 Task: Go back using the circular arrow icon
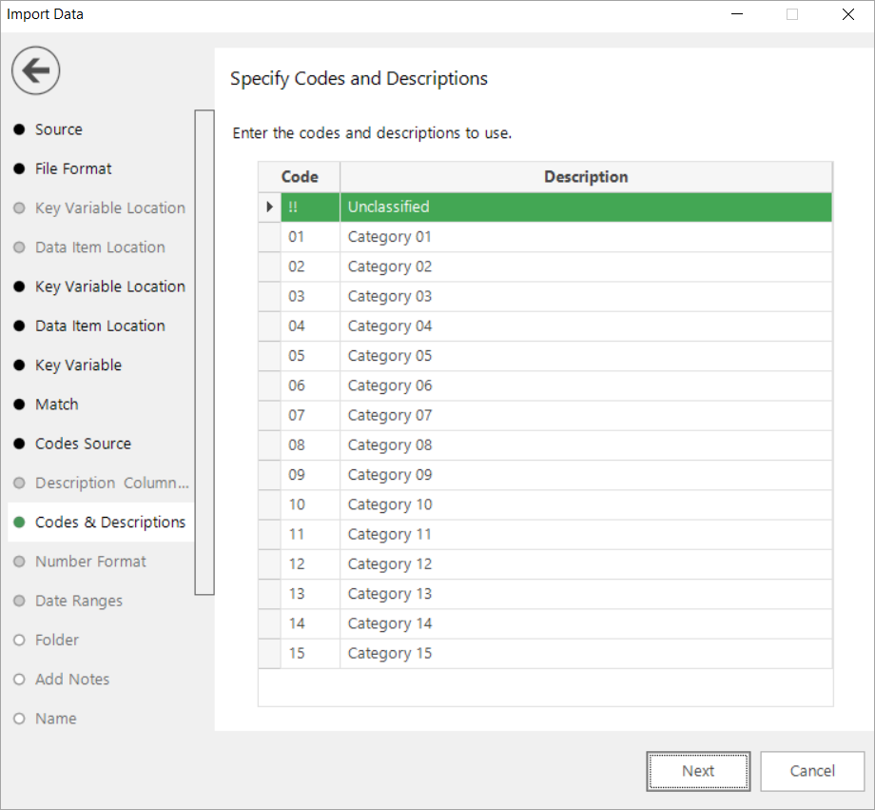coord(36,70)
